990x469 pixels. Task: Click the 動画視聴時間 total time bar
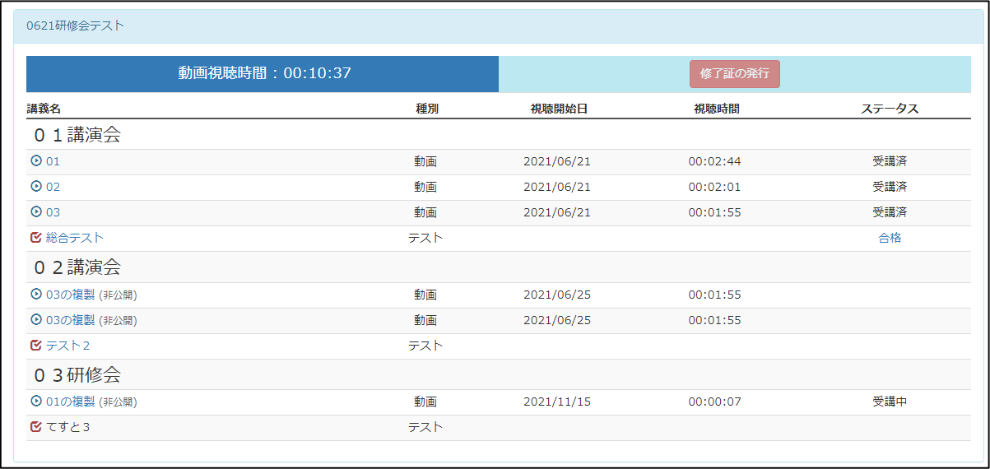coord(263,73)
